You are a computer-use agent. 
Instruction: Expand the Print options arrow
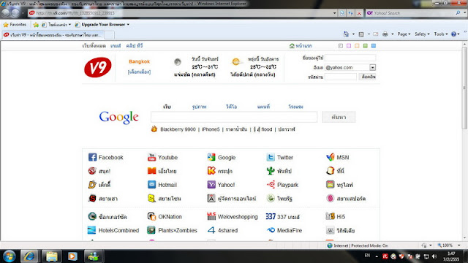coord(392,34)
